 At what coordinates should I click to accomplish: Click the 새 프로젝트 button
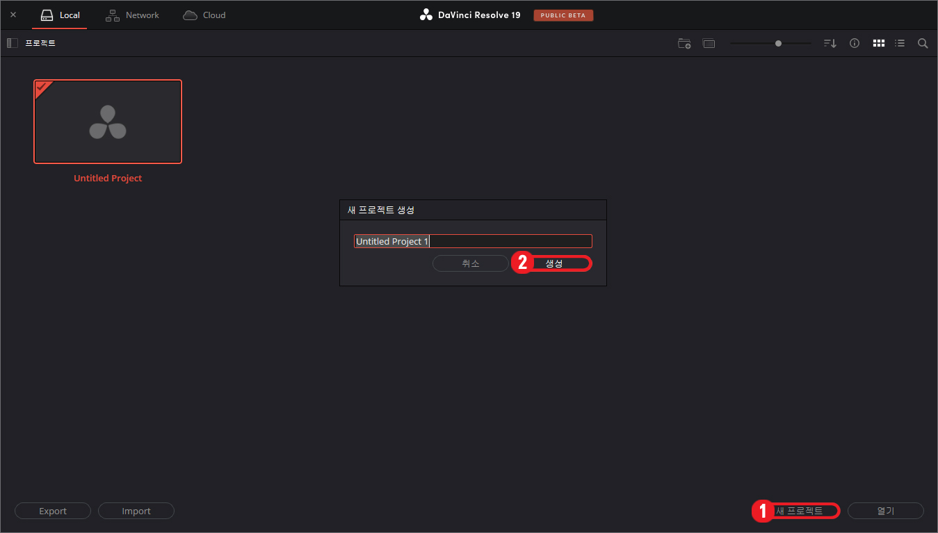point(800,511)
